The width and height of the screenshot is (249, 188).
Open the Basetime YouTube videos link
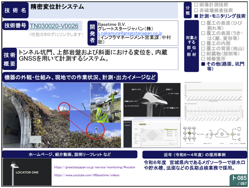[87, 175]
